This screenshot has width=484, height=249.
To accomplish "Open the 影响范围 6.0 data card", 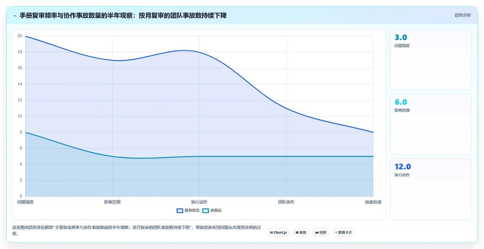I will coord(431,124).
